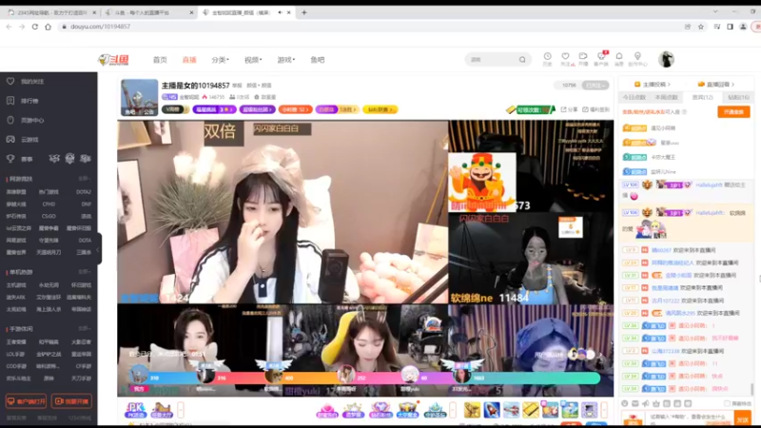Click the user profile avatar in header

coord(666,59)
